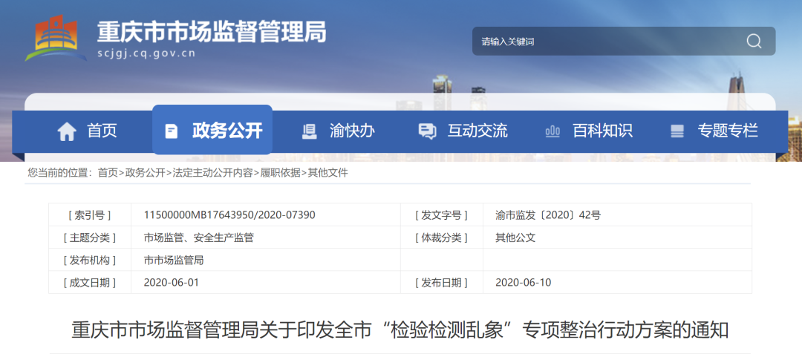The width and height of the screenshot is (802, 354).
Task: Open the 专题专栏 section
Action: [x=727, y=131]
